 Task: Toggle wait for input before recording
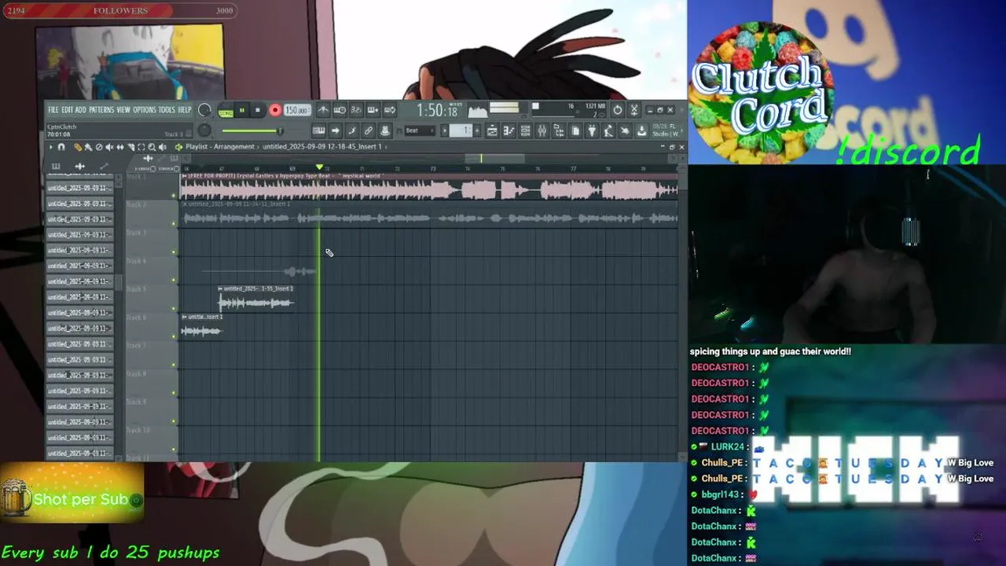coord(340,110)
